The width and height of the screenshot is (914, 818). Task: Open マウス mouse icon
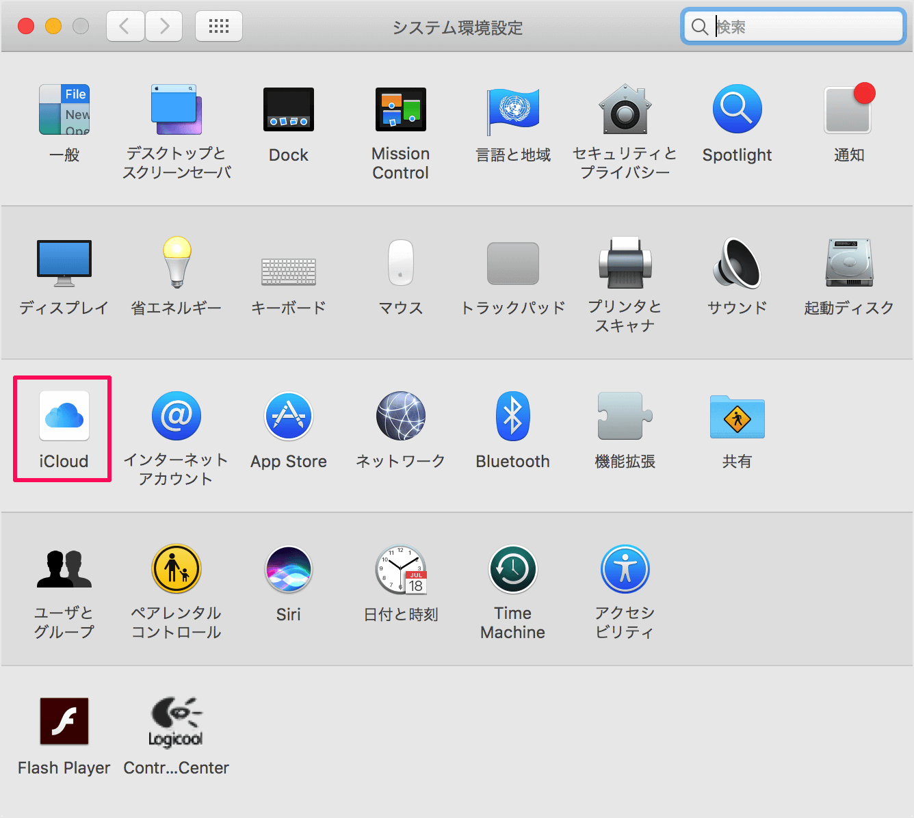(x=401, y=263)
